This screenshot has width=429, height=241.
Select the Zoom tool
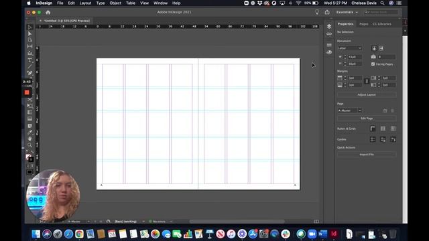(x=29, y=145)
